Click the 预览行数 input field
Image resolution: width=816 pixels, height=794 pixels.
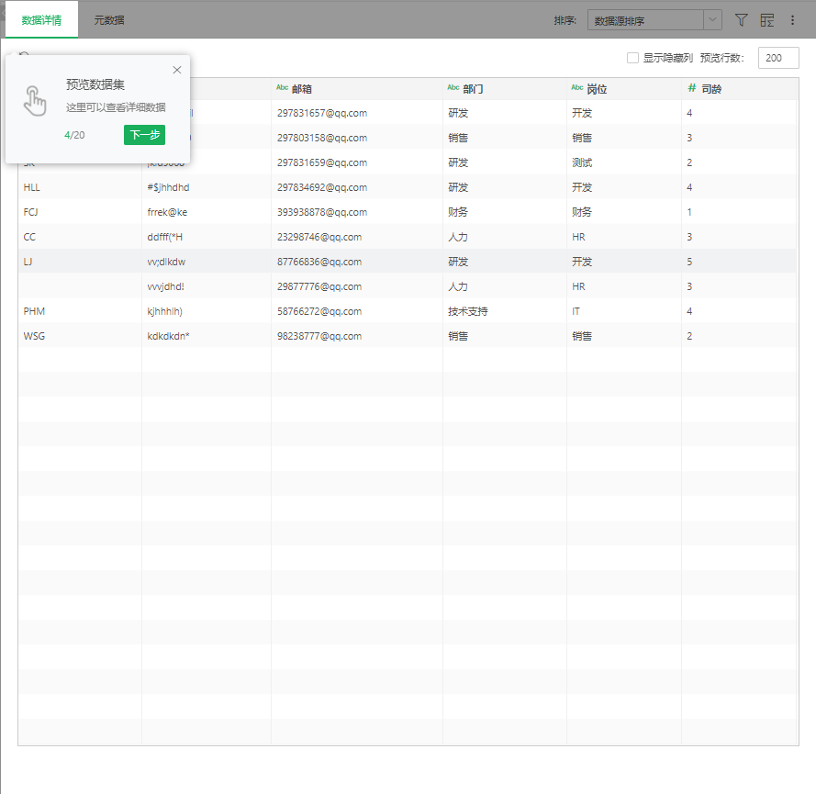777,58
